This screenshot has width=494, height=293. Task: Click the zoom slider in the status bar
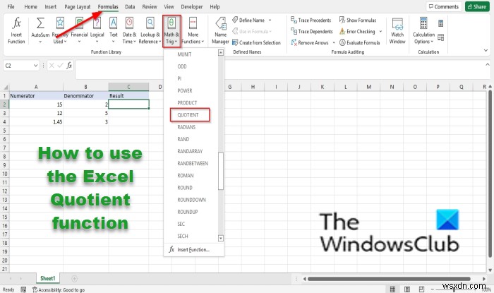pyautogui.click(x=453, y=289)
